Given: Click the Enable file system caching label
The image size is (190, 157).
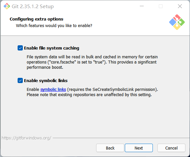Looking at the screenshot, I should click(51, 48).
